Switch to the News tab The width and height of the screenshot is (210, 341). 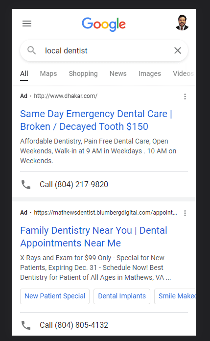coord(118,73)
